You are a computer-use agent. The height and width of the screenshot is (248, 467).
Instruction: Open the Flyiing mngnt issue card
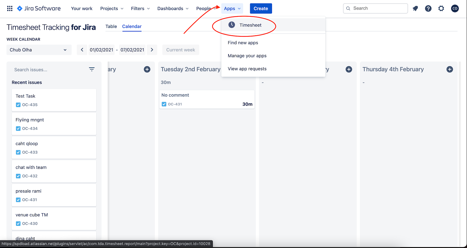(x=54, y=124)
